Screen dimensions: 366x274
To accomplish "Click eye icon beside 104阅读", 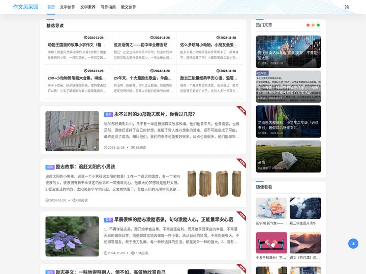I will 133,253.
